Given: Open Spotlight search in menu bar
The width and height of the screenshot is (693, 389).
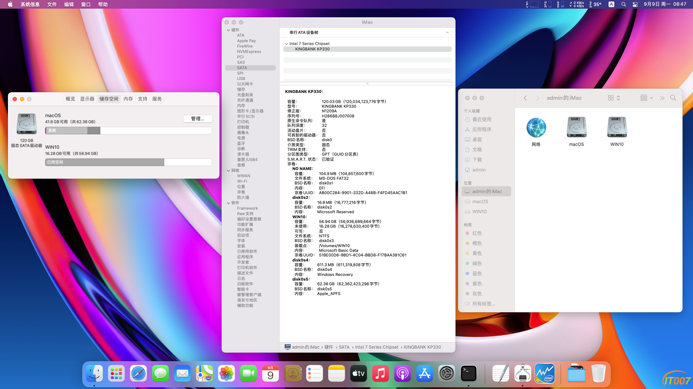Looking at the screenshot, I should [623, 4].
